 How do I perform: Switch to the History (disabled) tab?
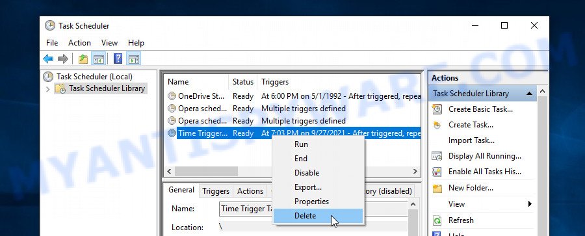coord(388,191)
